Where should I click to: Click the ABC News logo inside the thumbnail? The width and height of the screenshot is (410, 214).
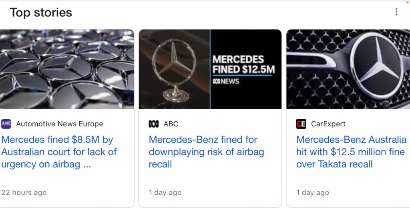226,82
